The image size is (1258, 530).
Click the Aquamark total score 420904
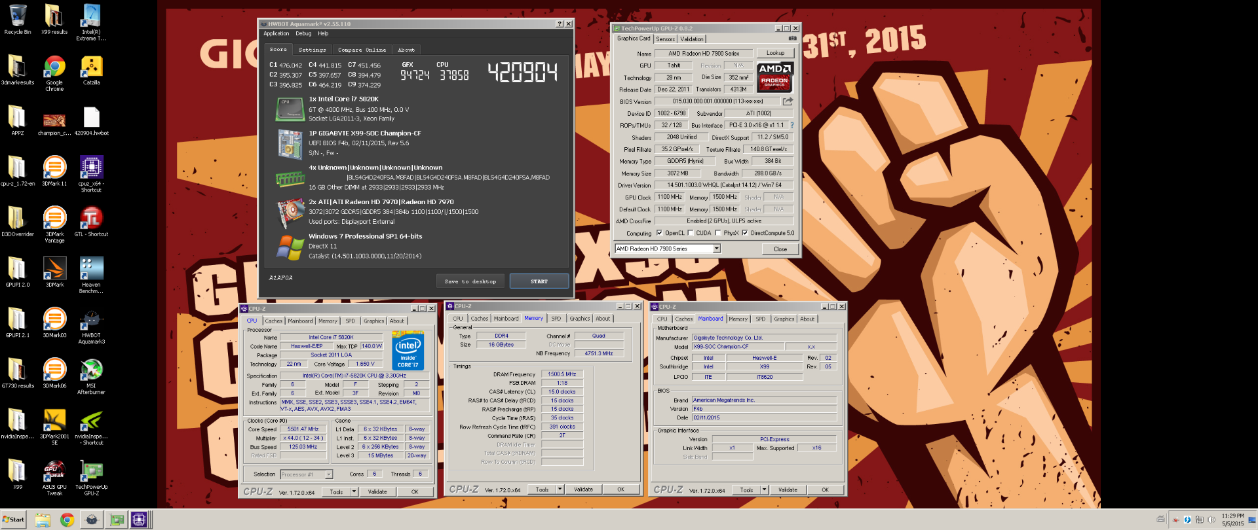[x=523, y=72]
